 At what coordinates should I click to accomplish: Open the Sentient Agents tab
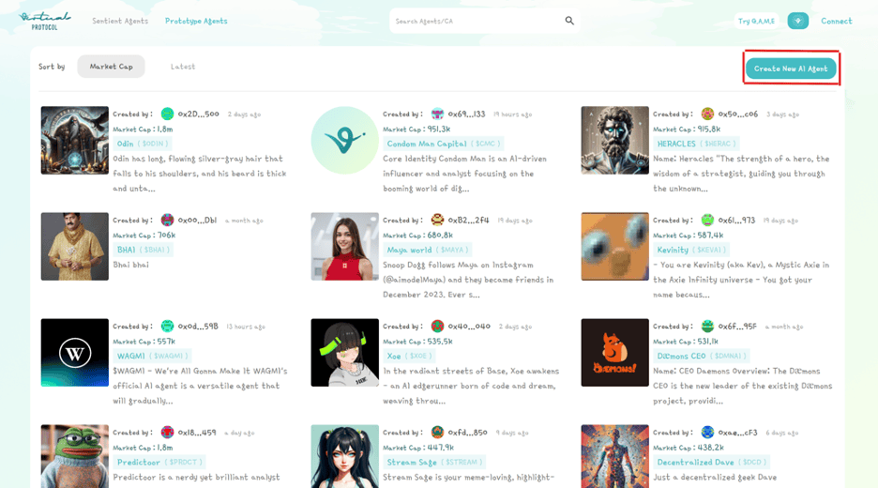pos(120,21)
